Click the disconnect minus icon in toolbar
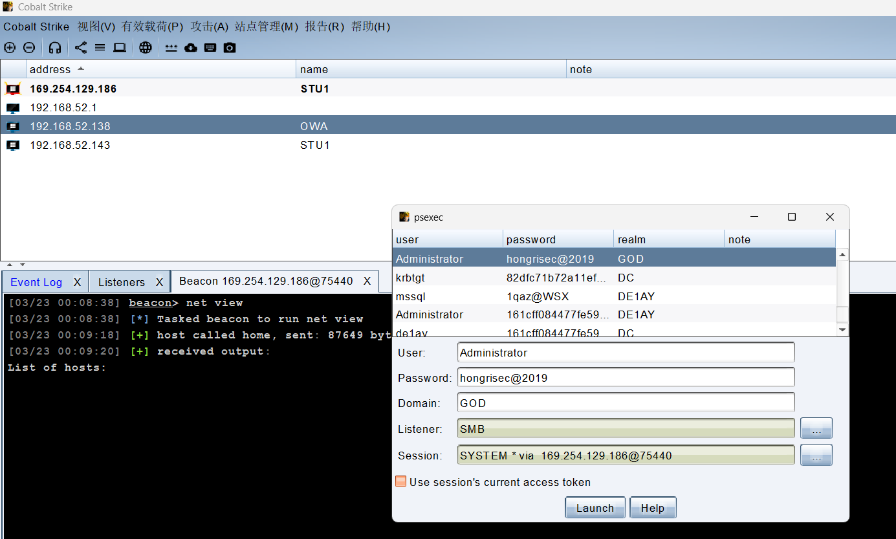 click(x=29, y=47)
